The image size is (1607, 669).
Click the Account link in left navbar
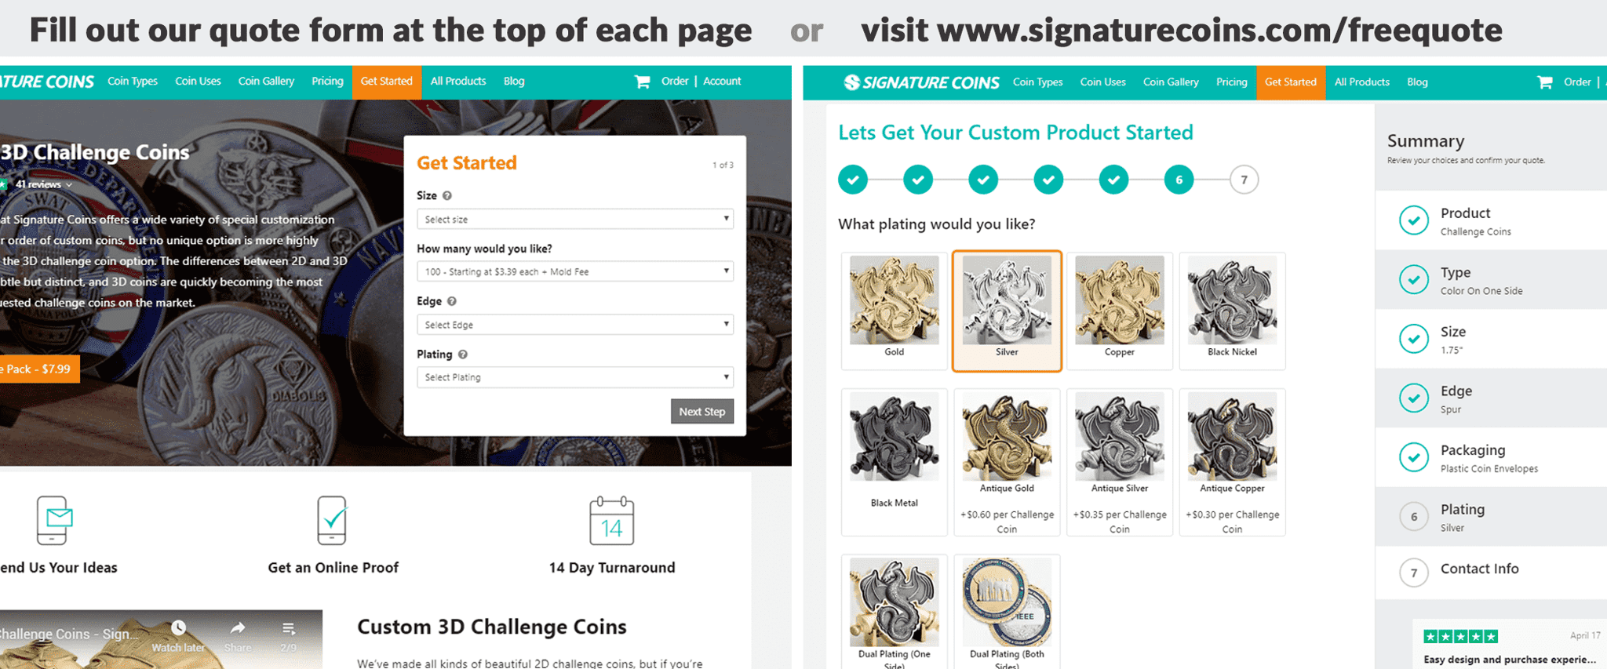722,82
